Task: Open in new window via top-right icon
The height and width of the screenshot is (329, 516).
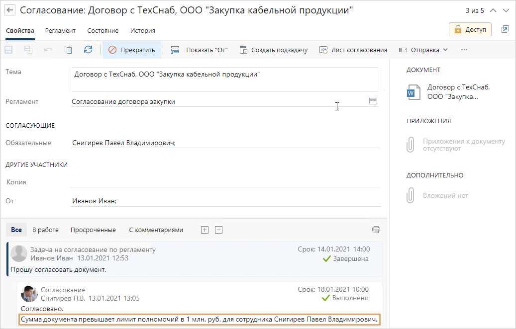Action: click(505, 29)
